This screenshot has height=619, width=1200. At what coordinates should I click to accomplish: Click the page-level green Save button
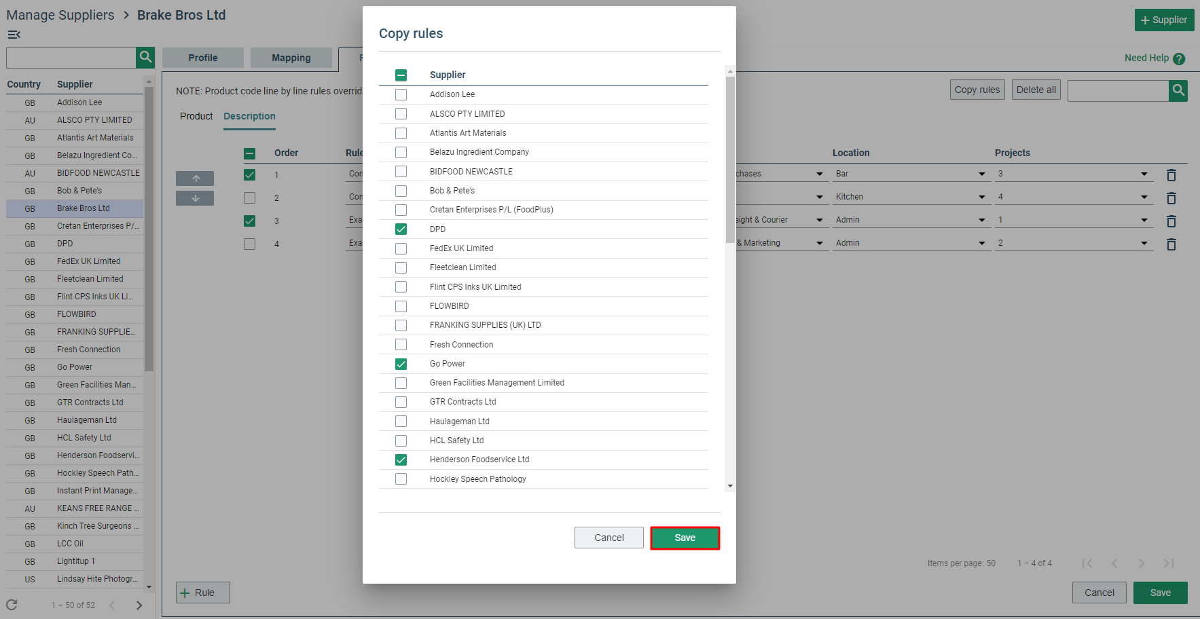[1161, 593]
